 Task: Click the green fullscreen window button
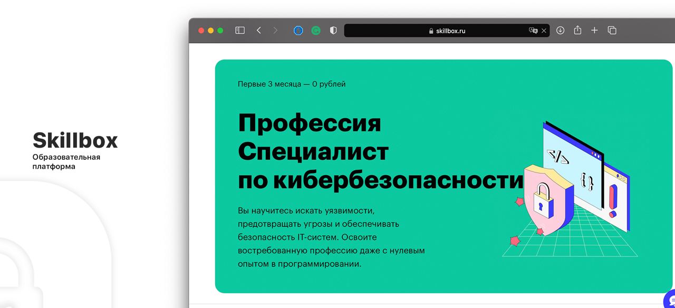pos(220,31)
